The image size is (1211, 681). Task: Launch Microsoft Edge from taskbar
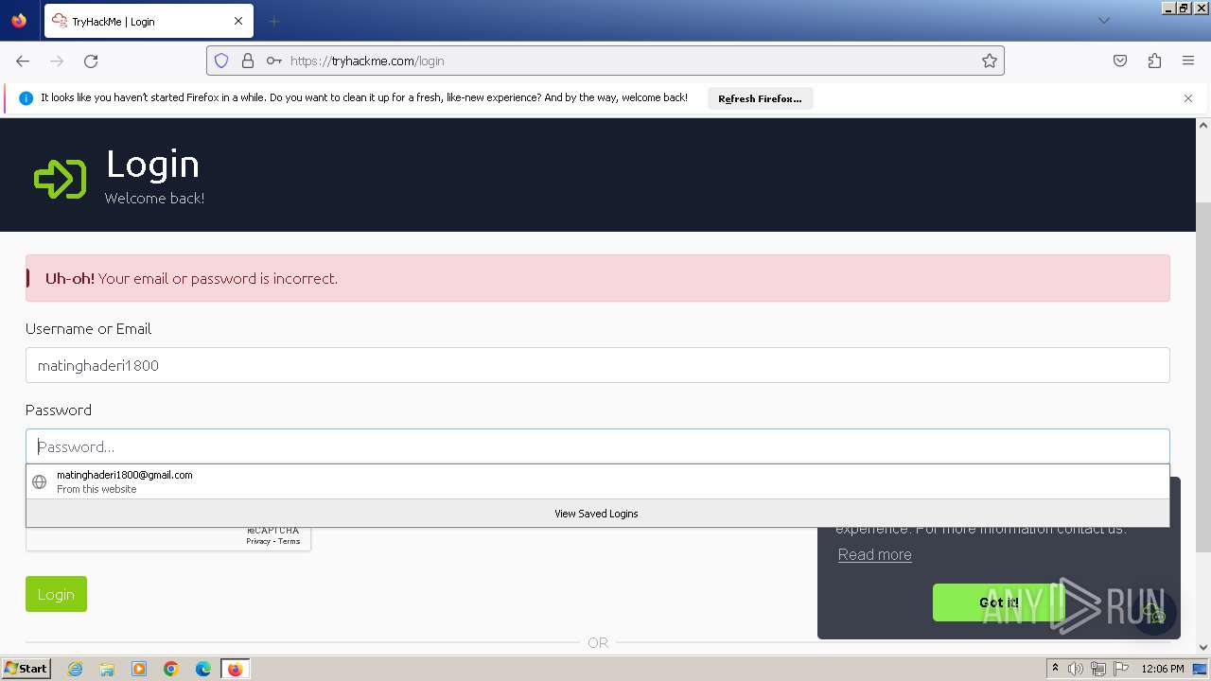pos(203,669)
